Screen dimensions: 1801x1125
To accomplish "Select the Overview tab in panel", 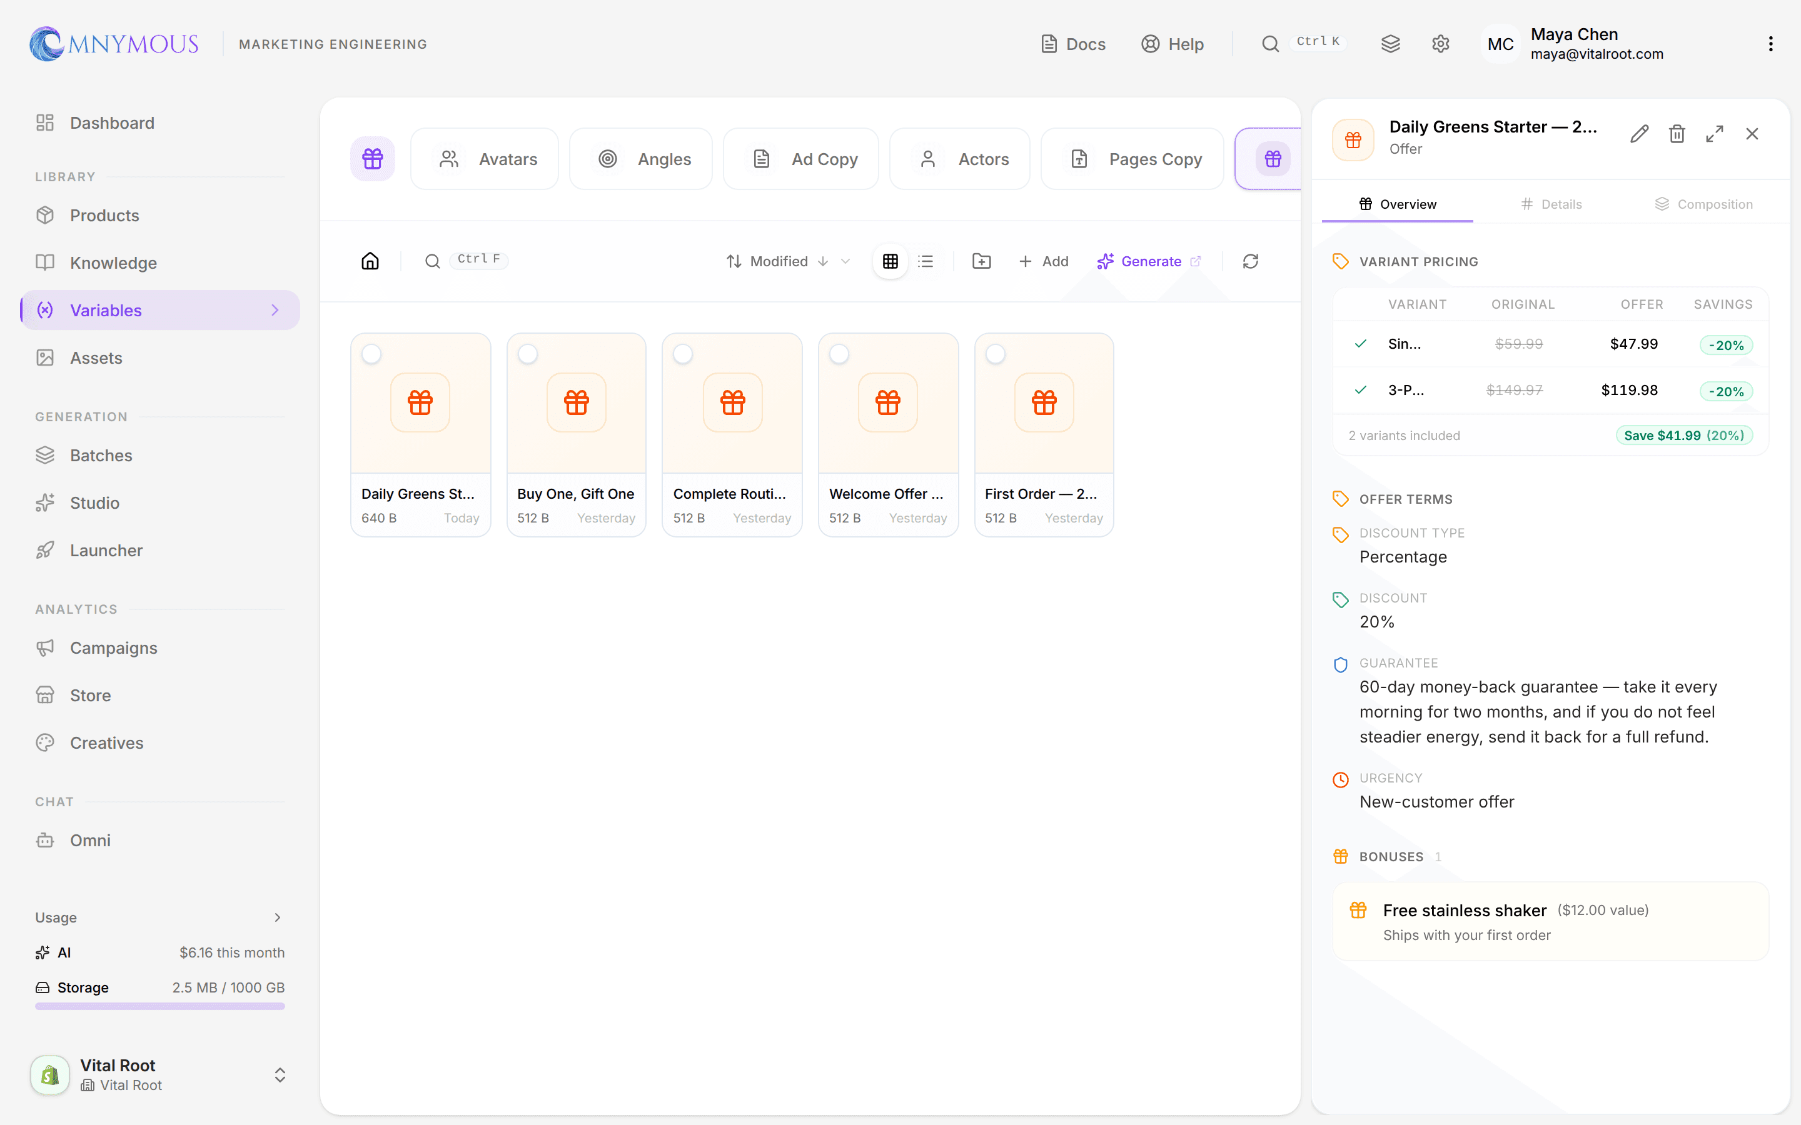I will (x=1398, y=204).
